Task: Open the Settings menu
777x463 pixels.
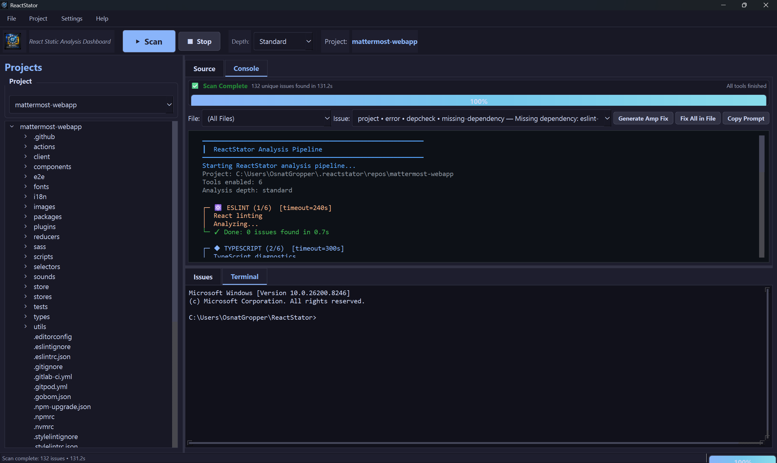Action: point(72,18)
